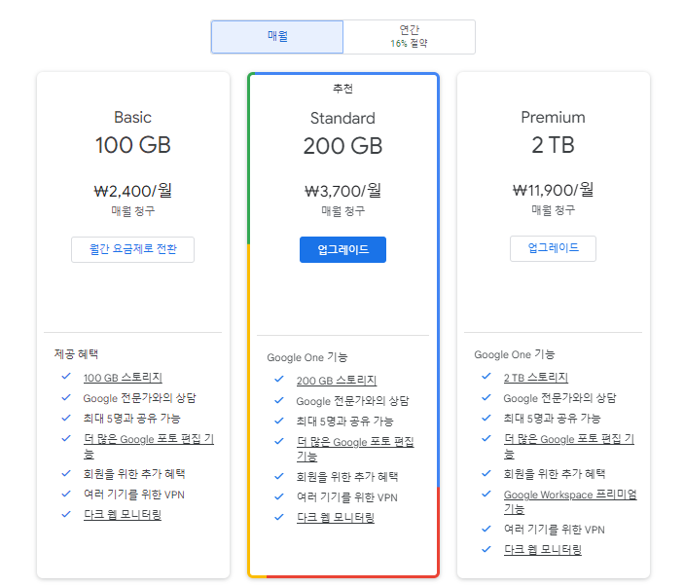
Task: Open the 200 GB 스토리지 link
Action: pos(337,381)
